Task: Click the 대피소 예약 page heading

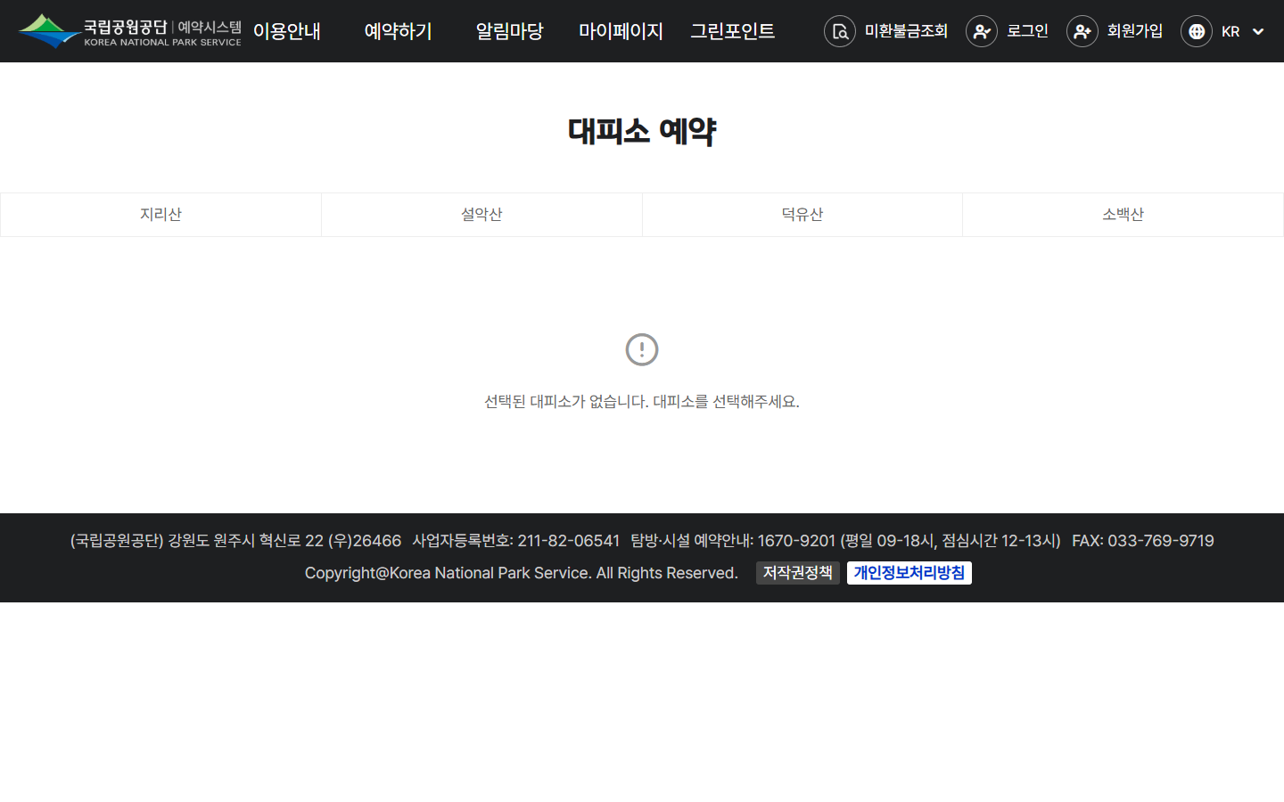Action: 642,131
